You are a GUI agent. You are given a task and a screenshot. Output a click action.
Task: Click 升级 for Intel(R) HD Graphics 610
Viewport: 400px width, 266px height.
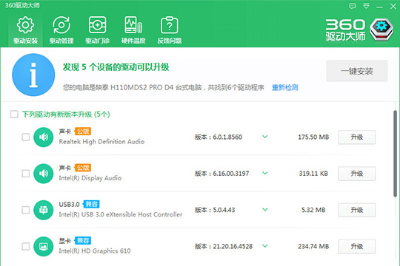(x=356, y=246)
